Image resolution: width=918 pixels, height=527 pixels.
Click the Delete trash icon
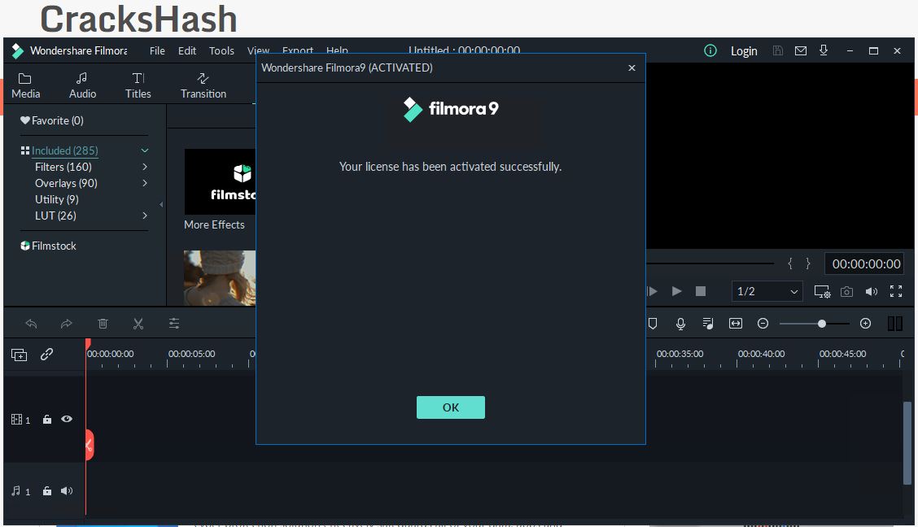pyautogui.click(x=103, y=324)
